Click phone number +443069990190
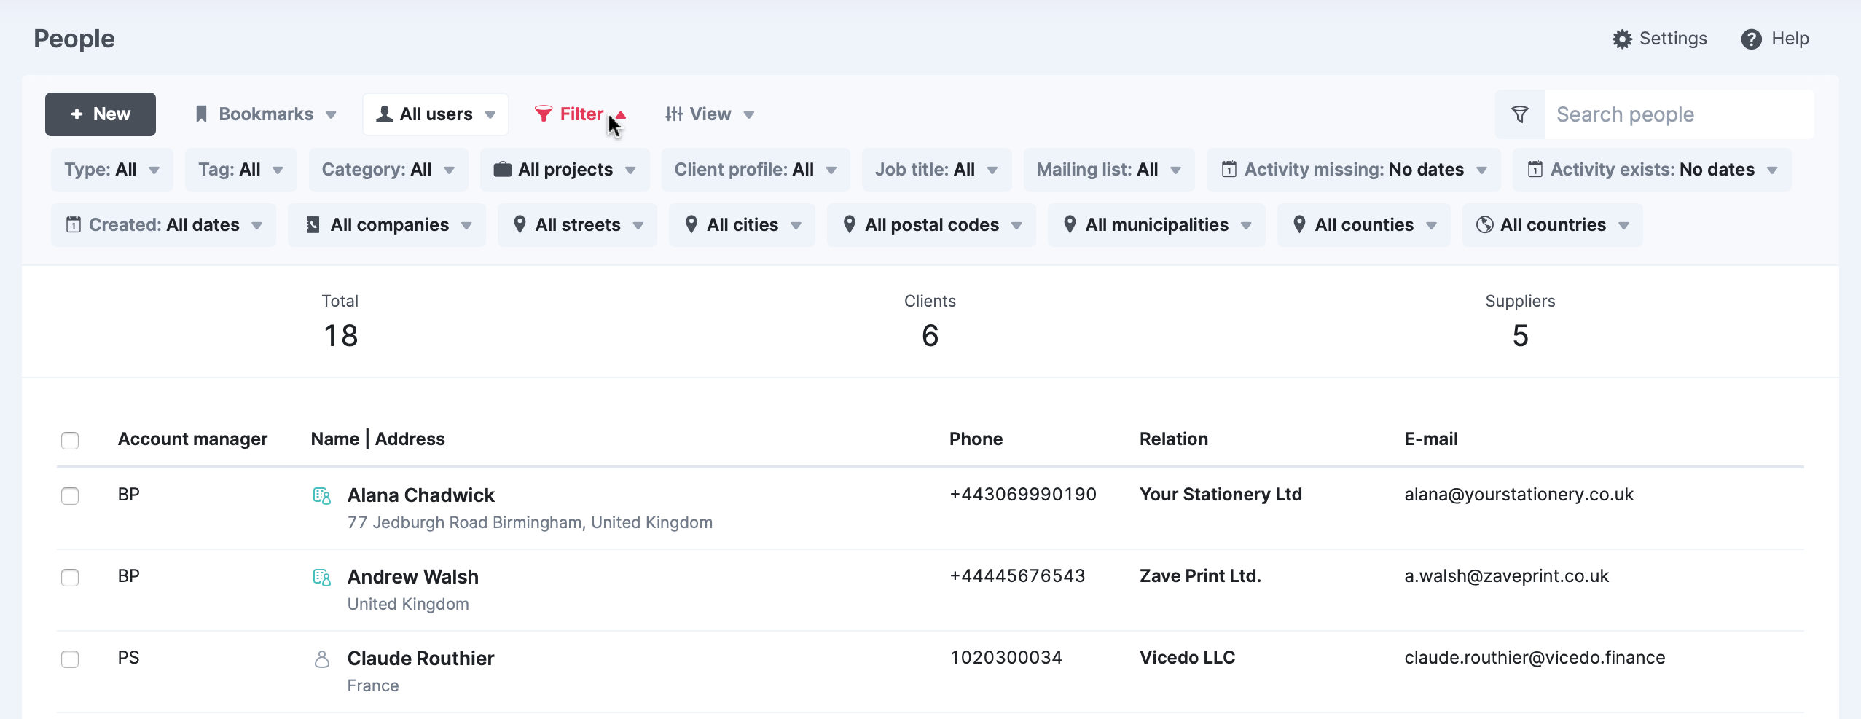This screenshot has width=1861, height=719. pyautogui.click(x=1023, y=495)
